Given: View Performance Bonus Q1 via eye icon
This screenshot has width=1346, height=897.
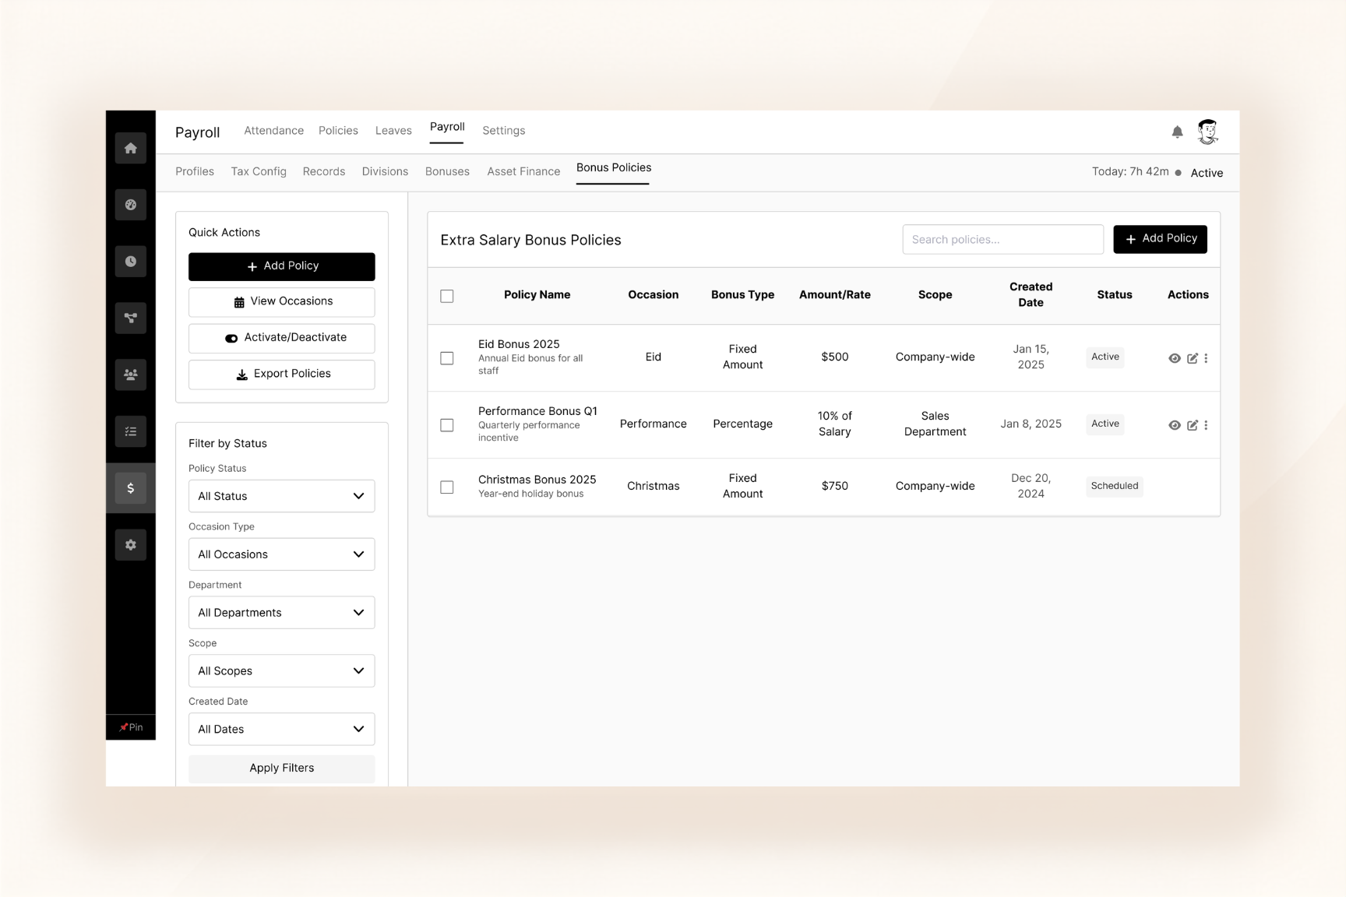Looking at the screenshot, I should coord(1175,425).
